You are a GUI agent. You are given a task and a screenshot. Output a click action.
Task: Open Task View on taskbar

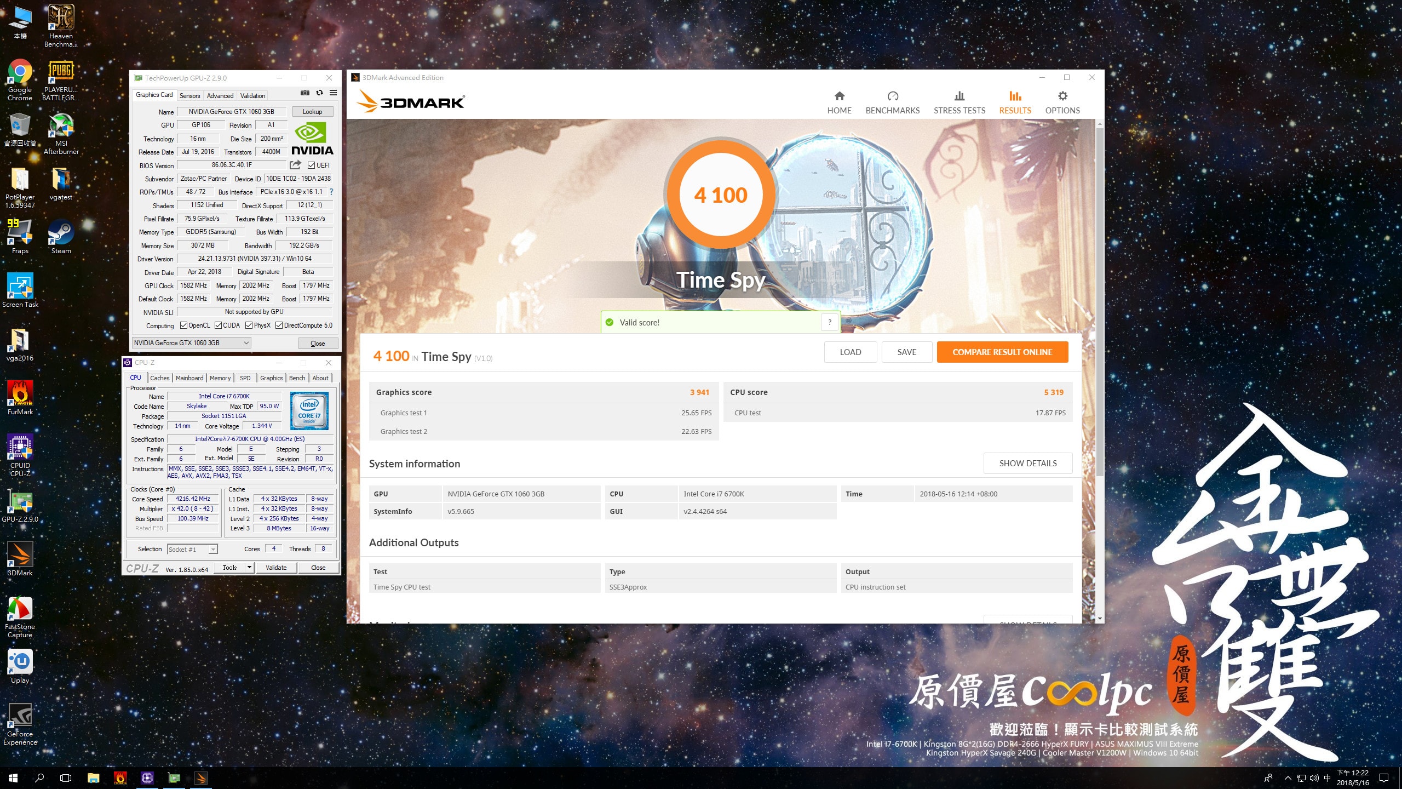click(x=66, y=778)
